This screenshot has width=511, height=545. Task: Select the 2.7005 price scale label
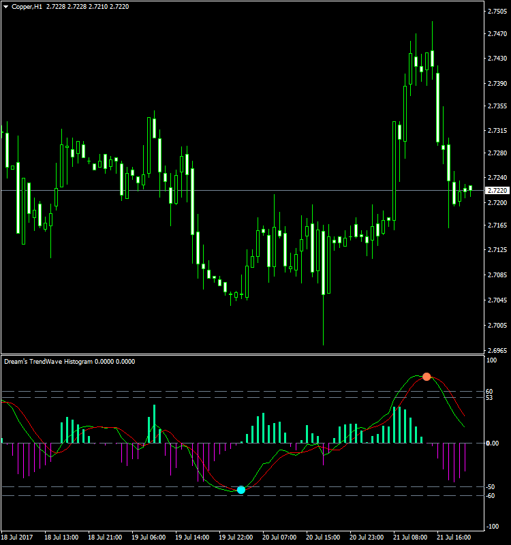coord(497,326)
